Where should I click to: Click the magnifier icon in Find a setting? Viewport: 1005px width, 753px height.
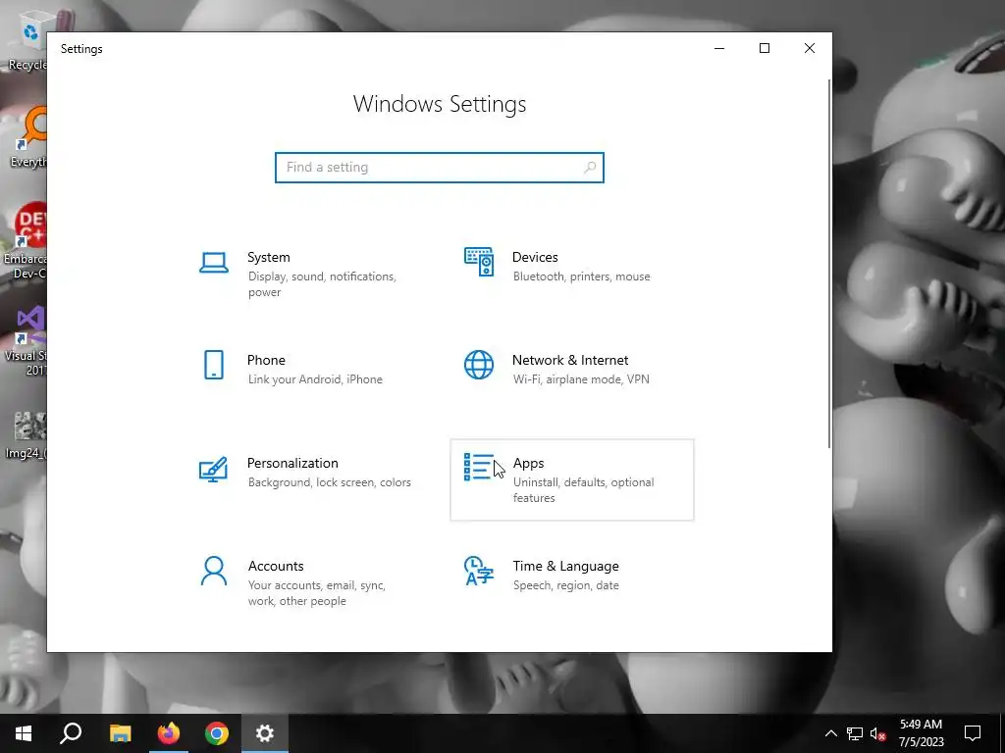[590, 167]
